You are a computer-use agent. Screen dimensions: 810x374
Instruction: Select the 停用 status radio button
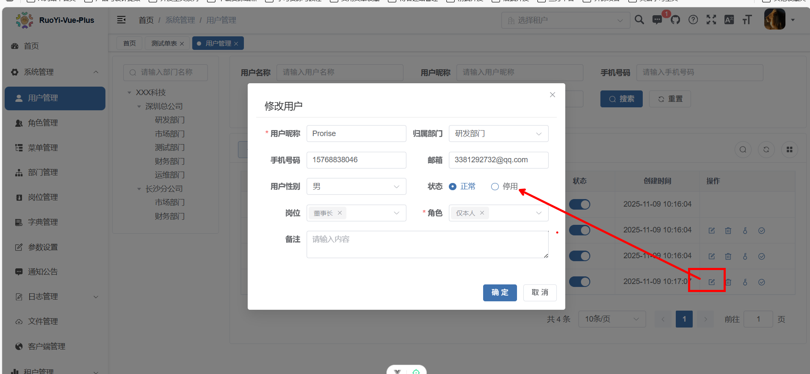[x=495, y=187]
